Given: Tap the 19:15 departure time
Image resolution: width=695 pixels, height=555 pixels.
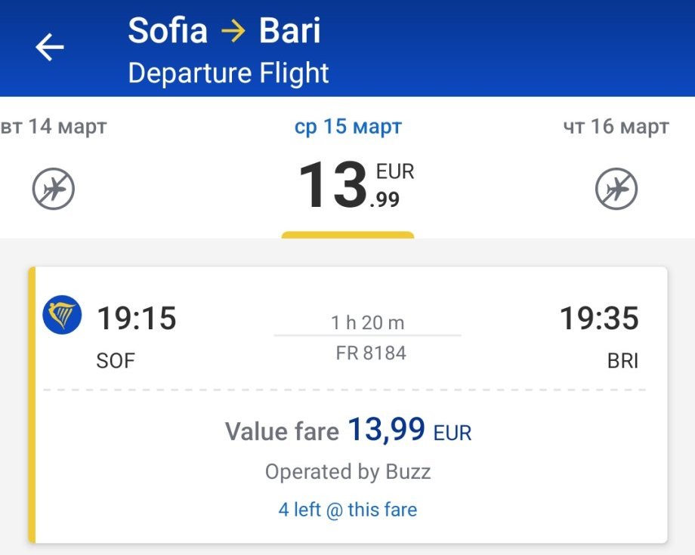Looking at the screenshot, I should (x=136, y=319).
